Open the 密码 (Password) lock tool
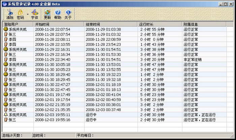Screen dimensions: 236x140 pos(20,14)
